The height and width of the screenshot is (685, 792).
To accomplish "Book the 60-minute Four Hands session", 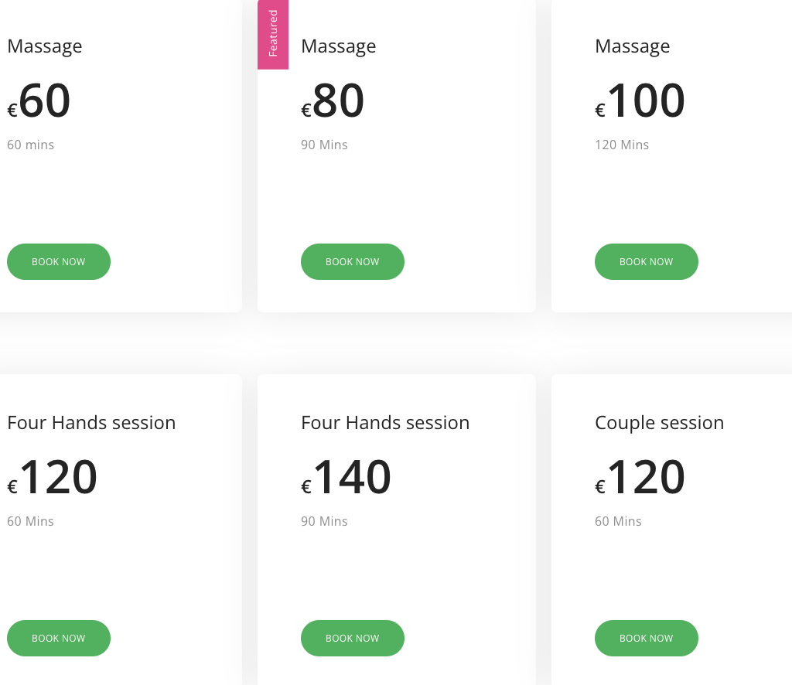I will [x=59, y=638].
